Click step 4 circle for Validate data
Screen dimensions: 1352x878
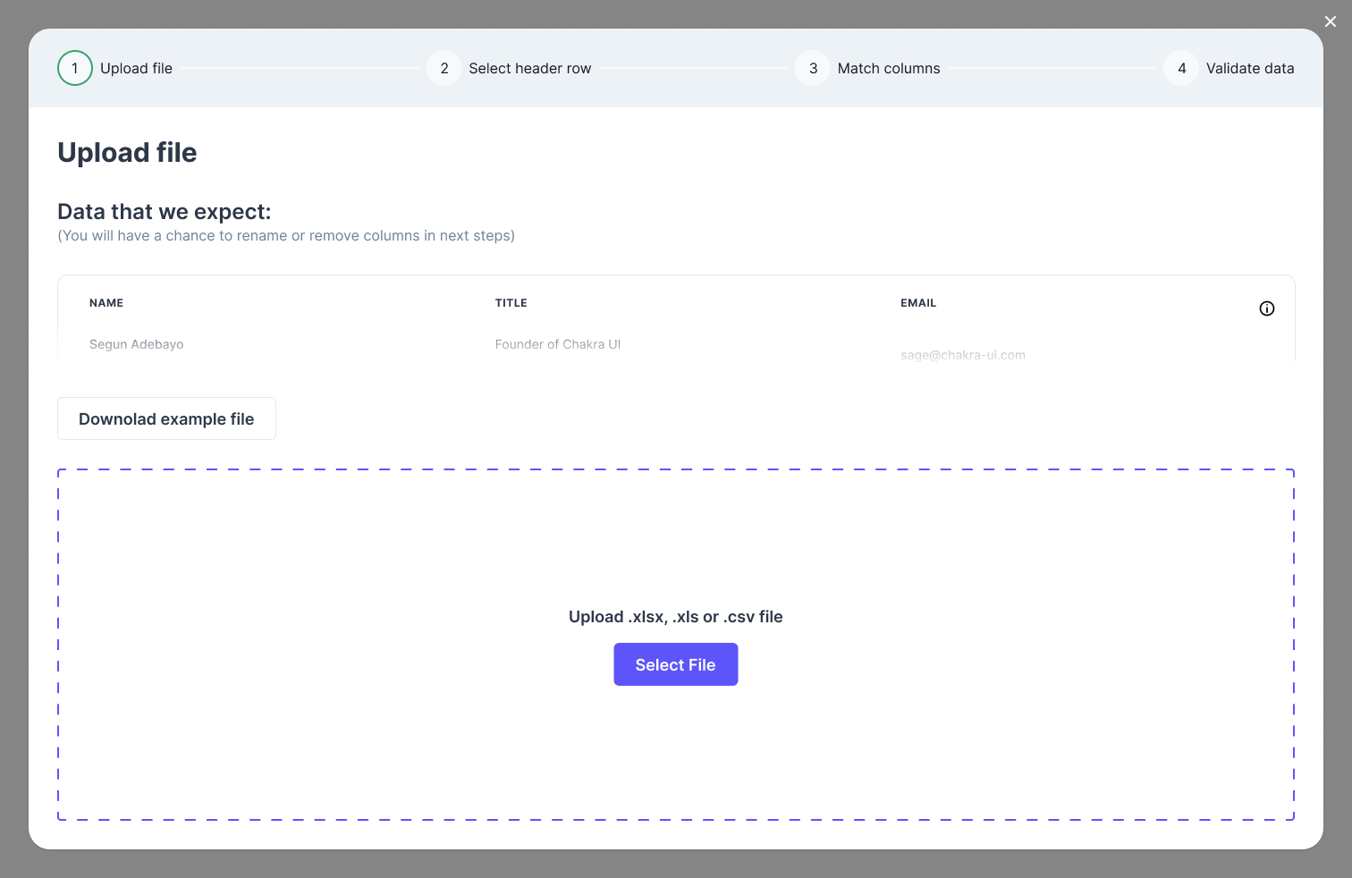pos(1181,68)
